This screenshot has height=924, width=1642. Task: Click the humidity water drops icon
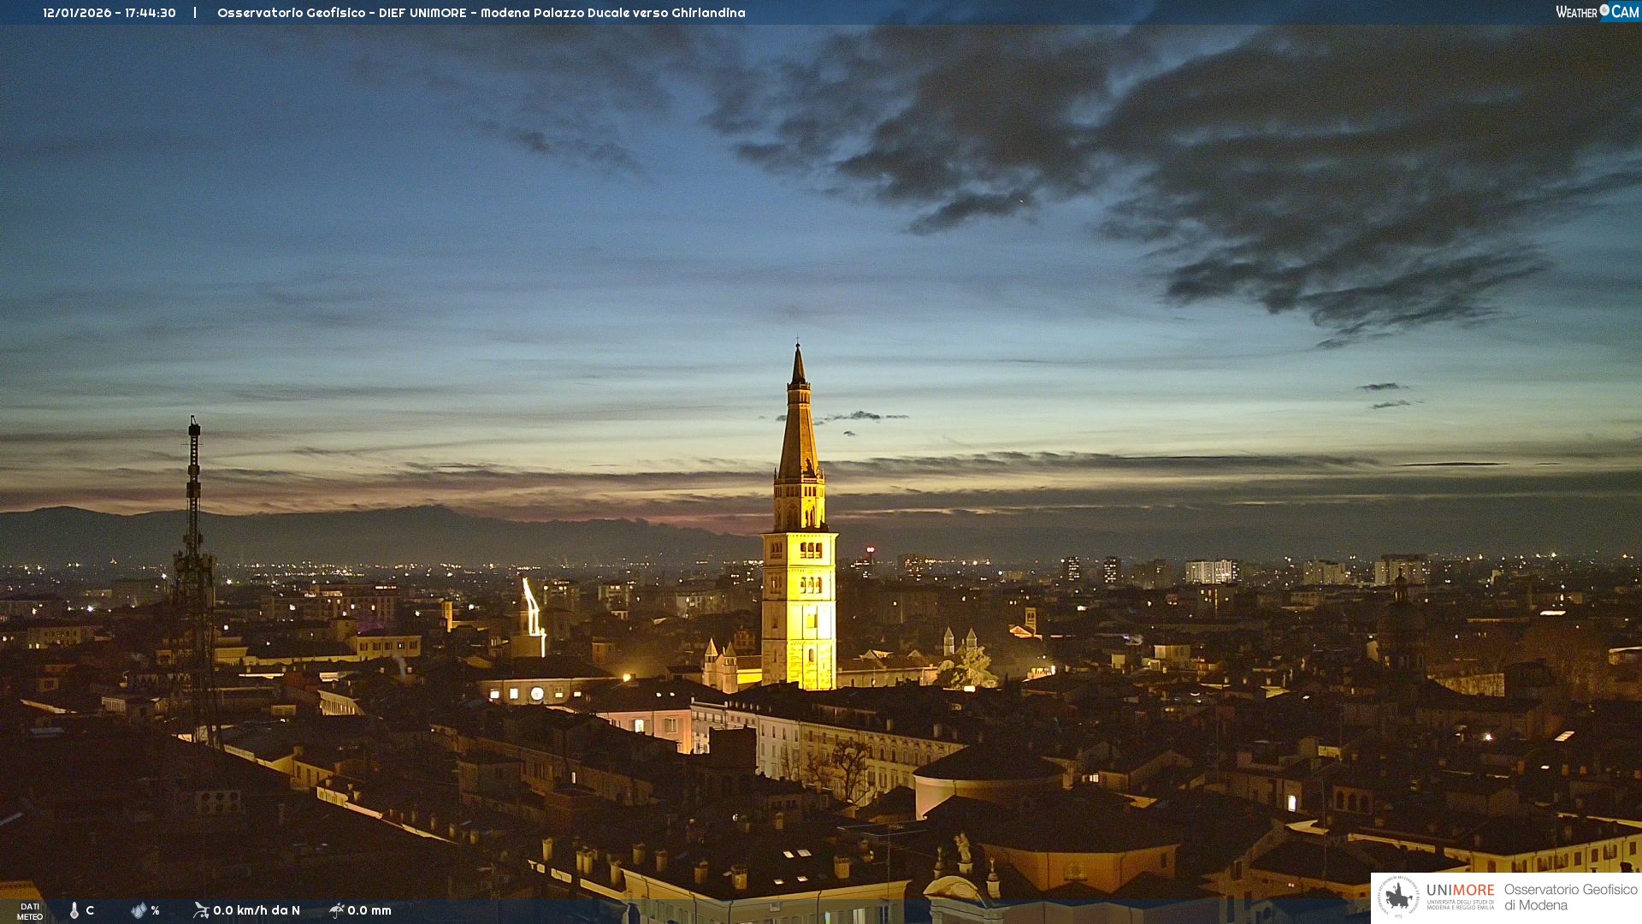139,910
